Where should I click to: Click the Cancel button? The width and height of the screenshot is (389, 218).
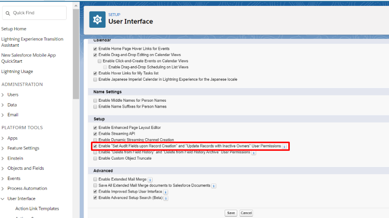[246, 213]
